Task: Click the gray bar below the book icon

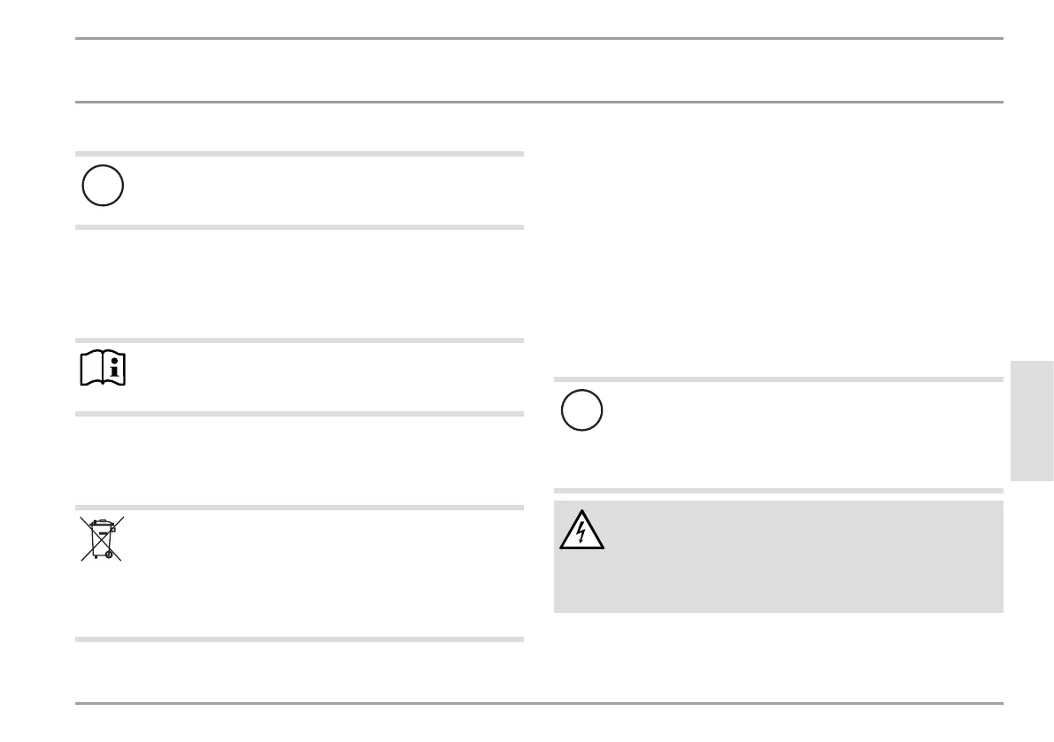Action: (299, 414)
